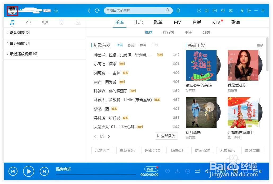
Task: Go back using the left arrow
Action: click(89, 11)
